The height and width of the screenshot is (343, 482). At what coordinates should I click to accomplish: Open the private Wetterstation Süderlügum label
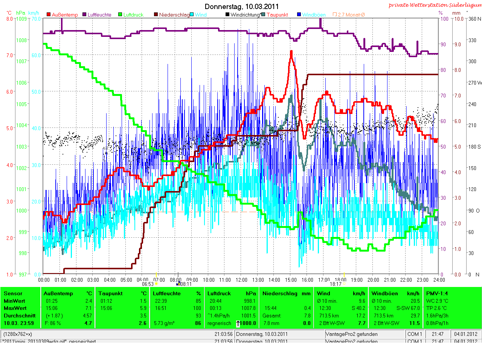tap(435, 5)
